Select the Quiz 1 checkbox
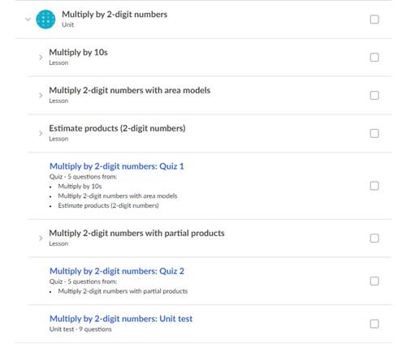406x344 pixels. [374, 186]
